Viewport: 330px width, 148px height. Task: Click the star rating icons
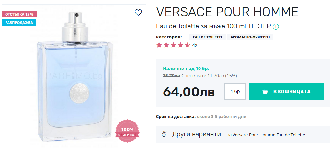click(173, 45)
